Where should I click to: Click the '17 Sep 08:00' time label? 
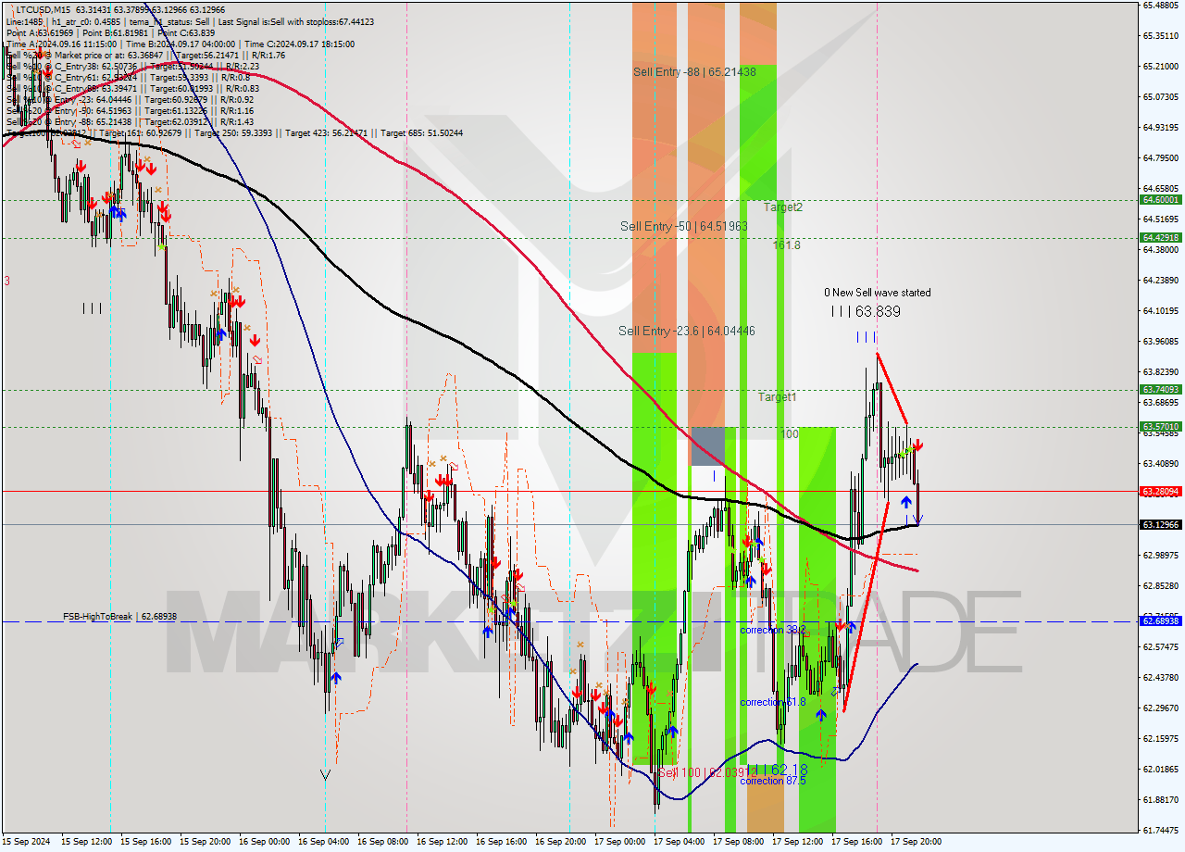point(740,842)
